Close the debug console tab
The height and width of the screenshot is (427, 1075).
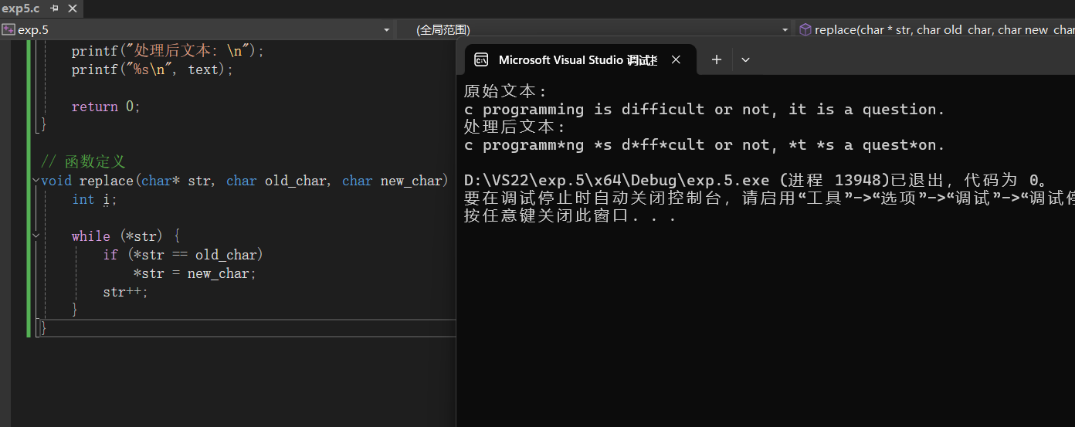[x=677, y=59]
